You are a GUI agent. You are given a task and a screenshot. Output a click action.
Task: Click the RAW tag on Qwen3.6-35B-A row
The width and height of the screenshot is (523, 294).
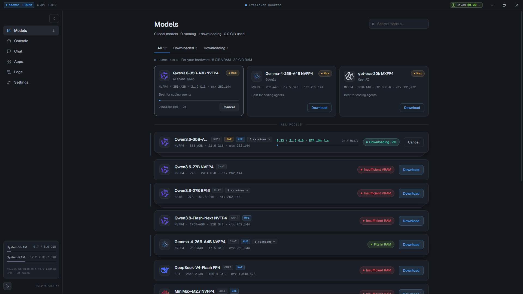tap(229, 139)
